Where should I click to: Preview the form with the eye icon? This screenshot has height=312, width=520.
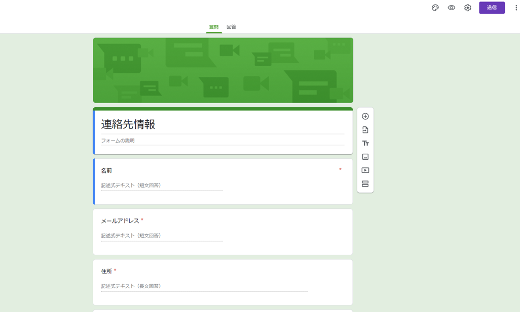coord(452,8)
